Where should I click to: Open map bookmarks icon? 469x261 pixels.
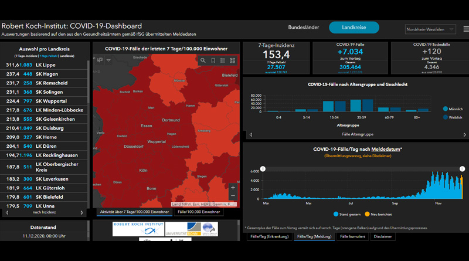pos(213,60)
